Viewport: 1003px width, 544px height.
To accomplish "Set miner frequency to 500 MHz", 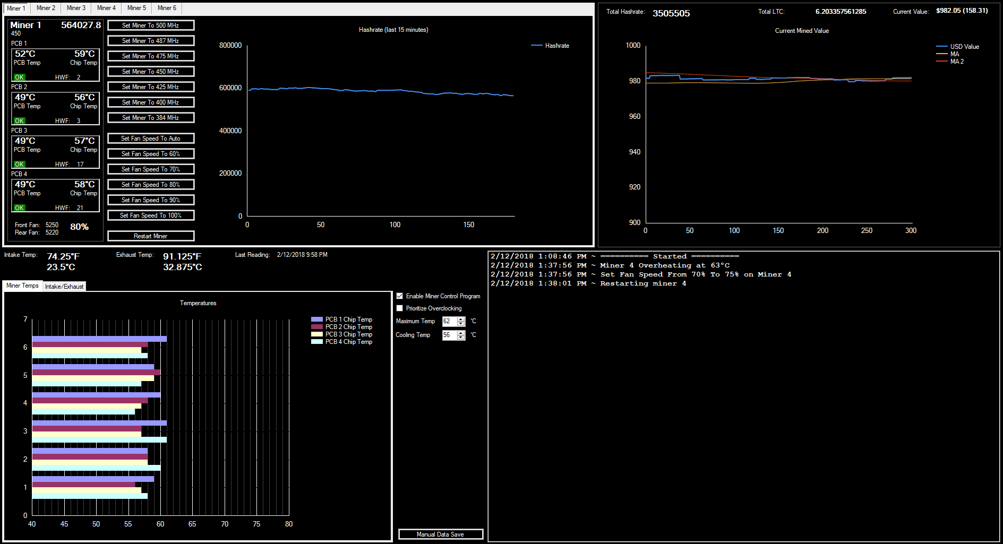I will 151,25.
